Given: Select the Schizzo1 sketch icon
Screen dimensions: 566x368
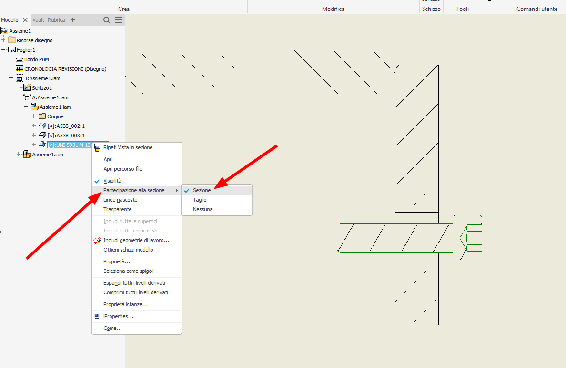Looking at the screenshot, I should point(27,87).
